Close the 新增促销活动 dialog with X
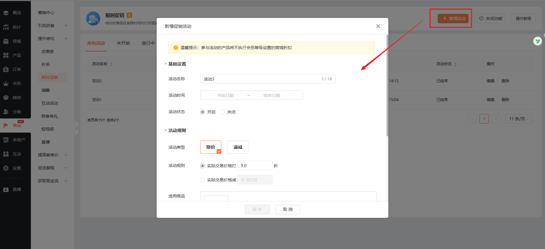The height and width of the screenshot is (249, 545). (378, 26)
